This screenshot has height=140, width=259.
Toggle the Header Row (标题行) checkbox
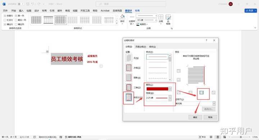tap(5, 16)
